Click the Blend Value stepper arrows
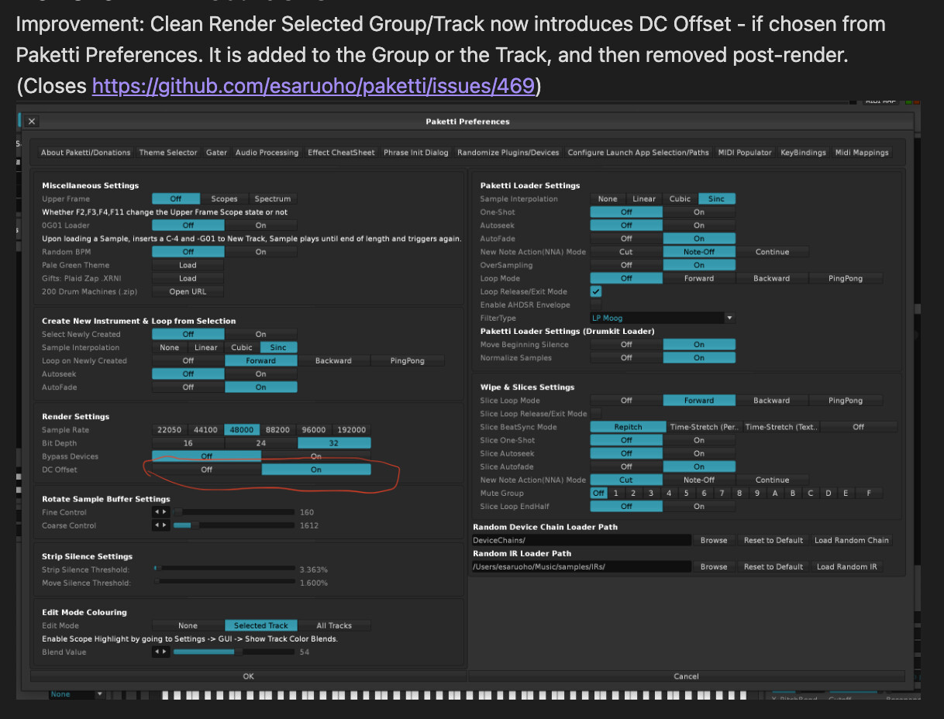The image size is (944, 719). (x=160, y=652)
